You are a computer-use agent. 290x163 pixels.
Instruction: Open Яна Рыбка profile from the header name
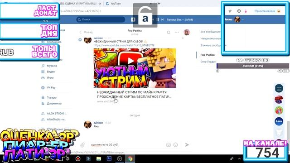(135, 31)
